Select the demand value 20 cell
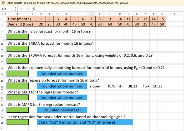 click(41, 24)
